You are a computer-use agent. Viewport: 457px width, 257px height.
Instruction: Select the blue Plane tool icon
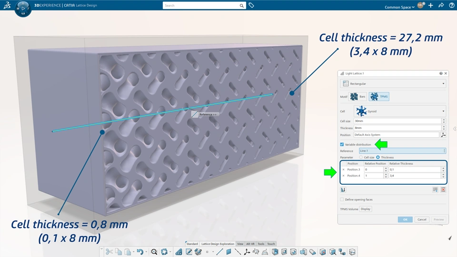coord(229,252)
